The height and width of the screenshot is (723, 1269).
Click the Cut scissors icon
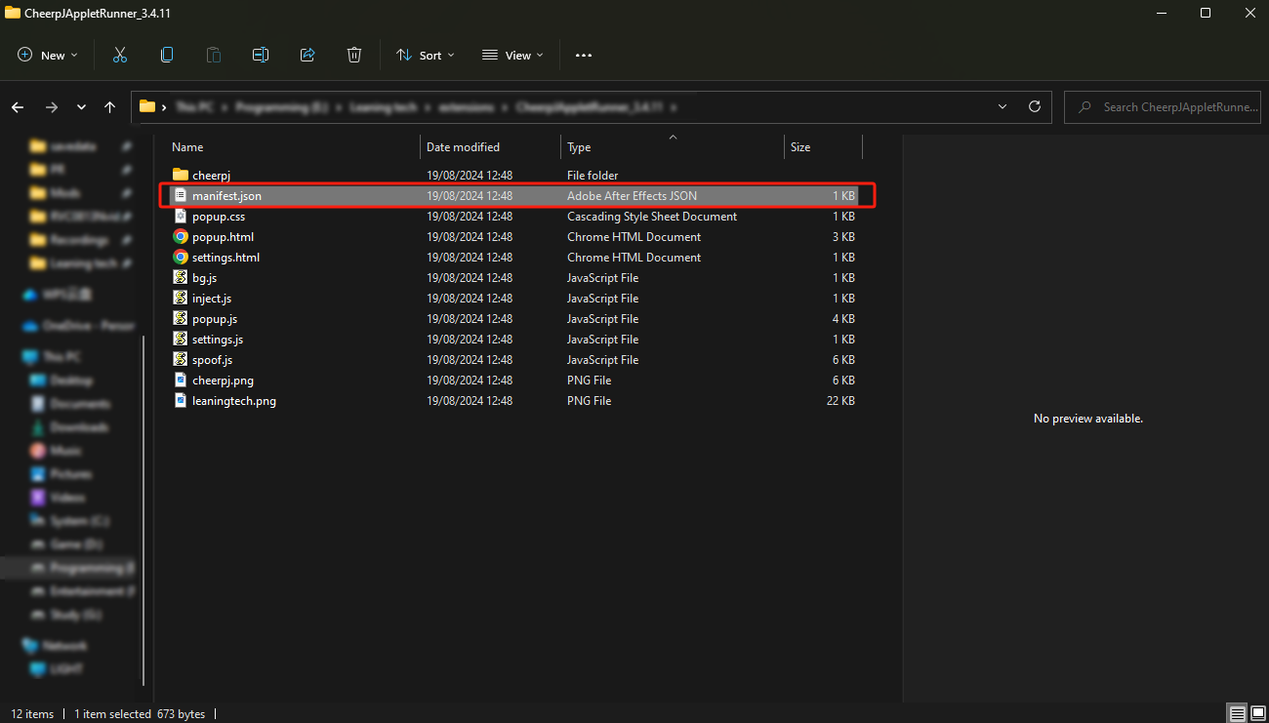click(120, 56)
